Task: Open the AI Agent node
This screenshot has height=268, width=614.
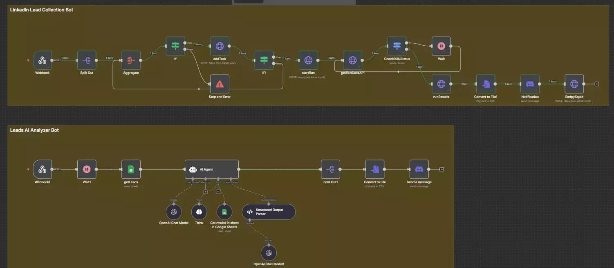Action: [211, 169]
